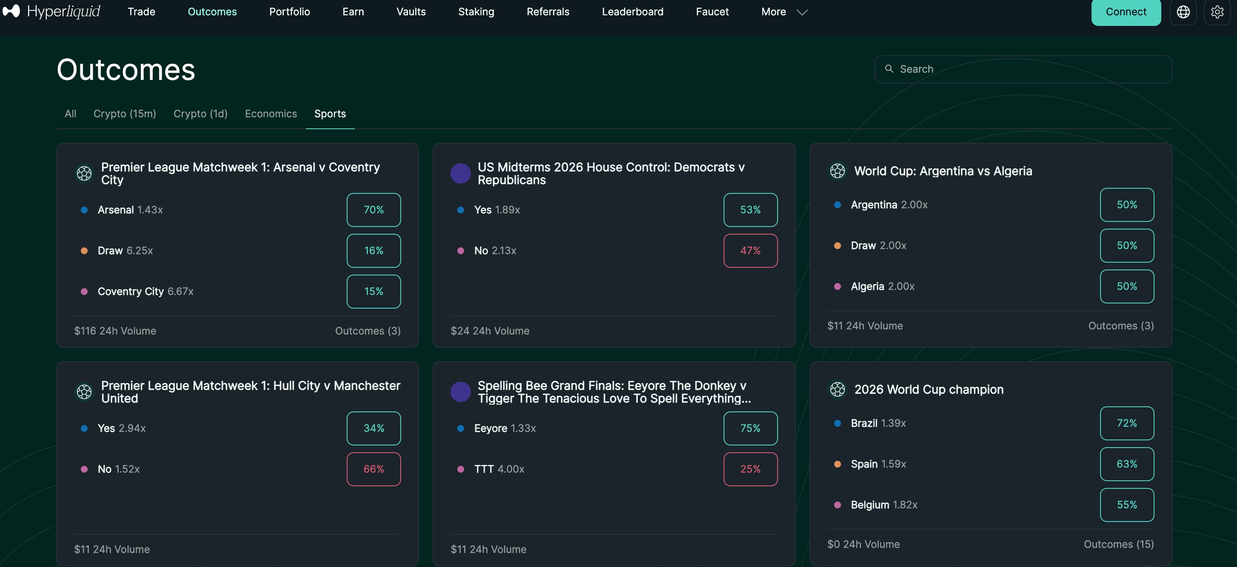Image resolution: width=1237 pixels, height=567 pixels.
Task: Open US Midterms 2026 House Control title
Action: 611,173
